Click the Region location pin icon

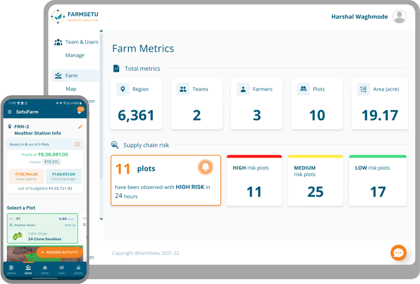[x=122, y=89]
